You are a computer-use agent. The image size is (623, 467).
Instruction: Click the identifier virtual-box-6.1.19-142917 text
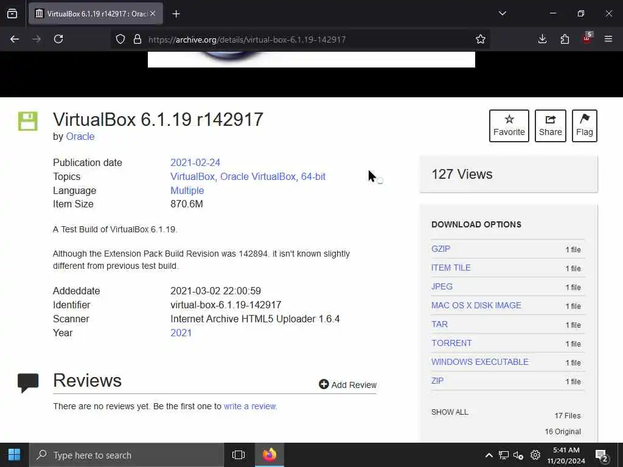click(226, 305)
